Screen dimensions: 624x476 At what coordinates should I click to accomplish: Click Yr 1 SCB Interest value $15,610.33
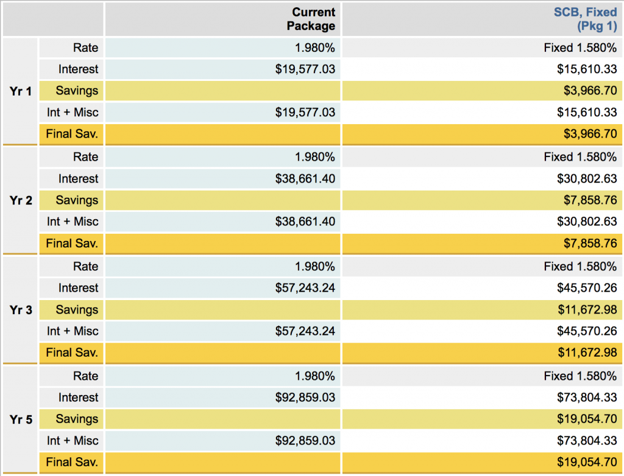pos(587,69)
